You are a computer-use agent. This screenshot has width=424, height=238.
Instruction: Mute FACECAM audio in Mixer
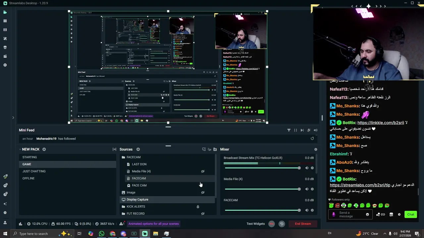point(307,210)
